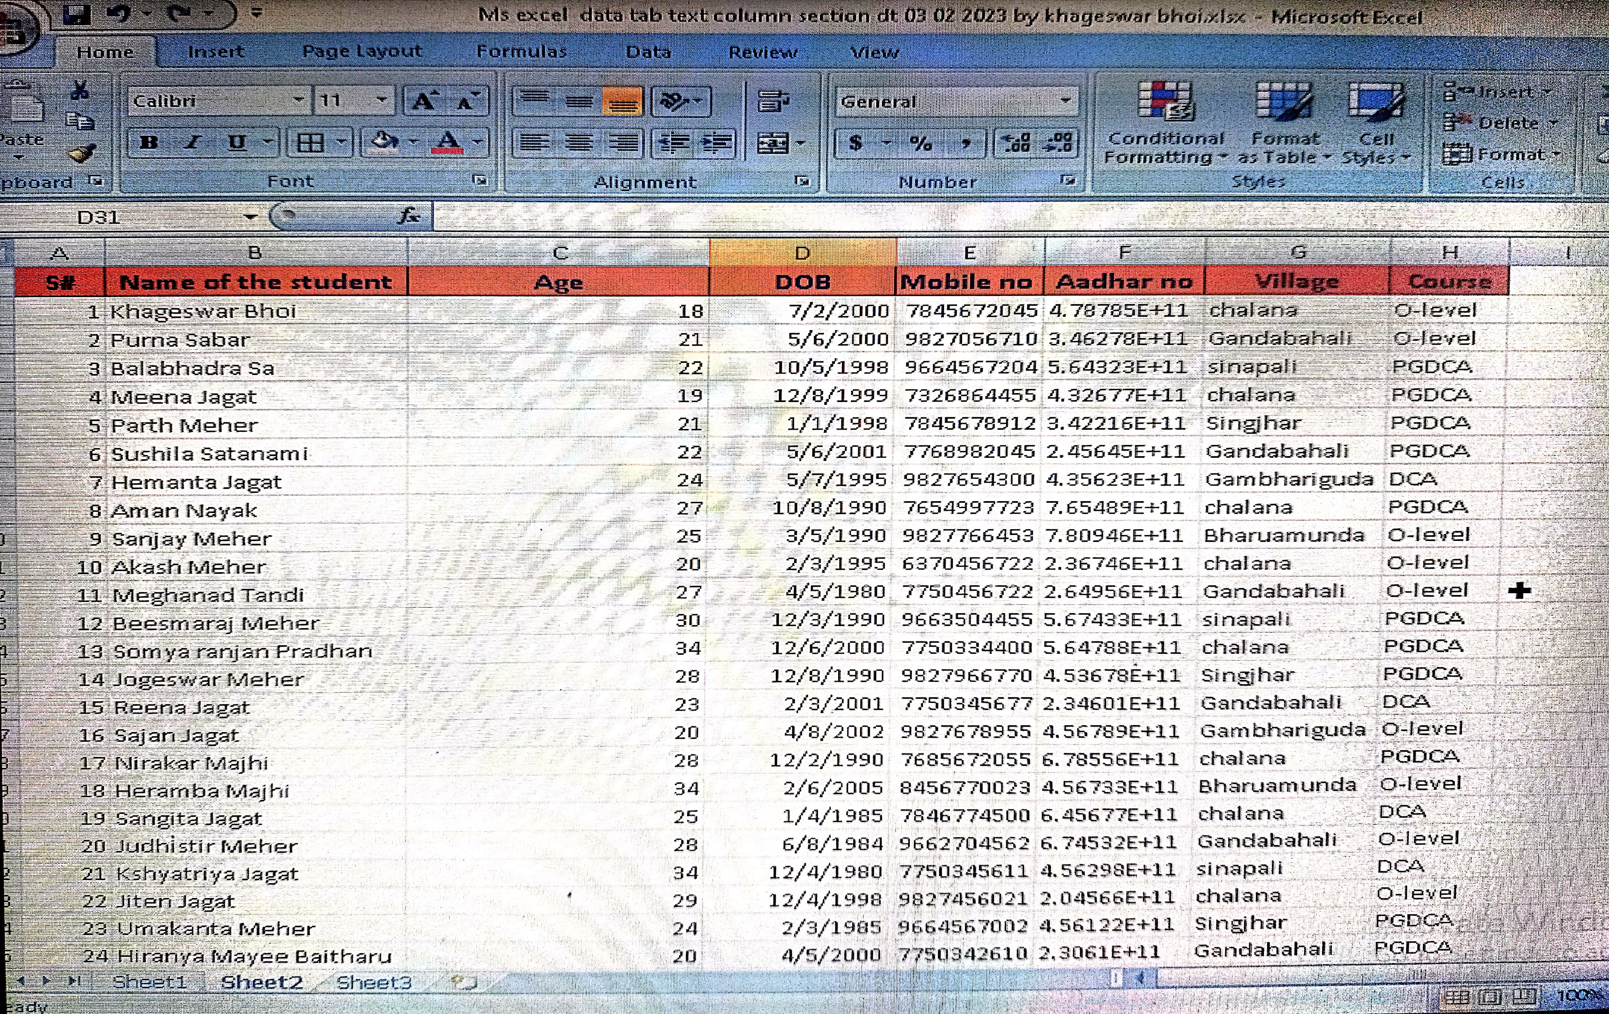Toggle Bold formatting
The height and width of the screenshot is (1014, 1609).
(149, 142)
